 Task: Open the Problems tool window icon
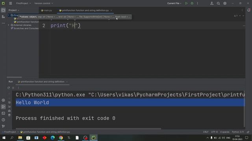(x=3, y=120)
